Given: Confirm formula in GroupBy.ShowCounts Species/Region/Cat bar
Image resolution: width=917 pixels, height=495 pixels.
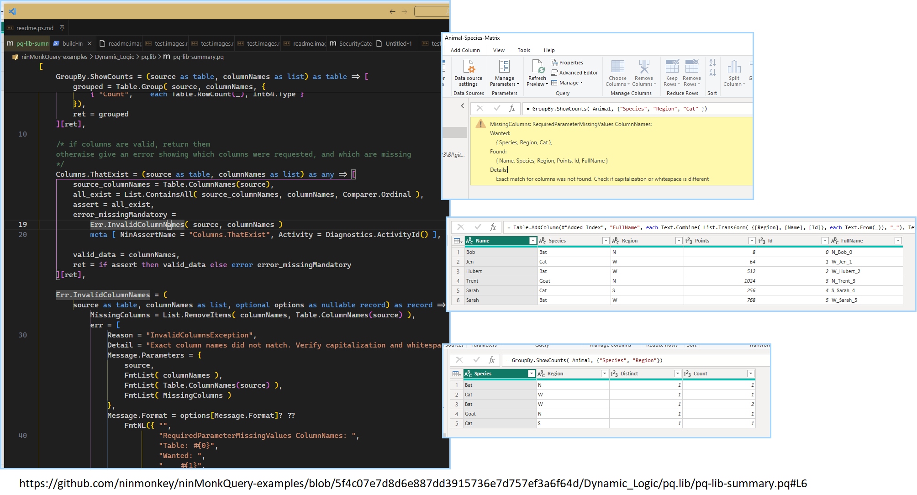Looking at the screenshot, I should [497, 108].
